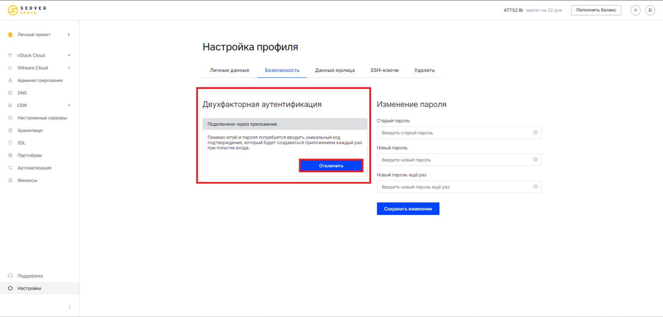Click the Отключить two-factor button
This screenshot has width=663, height=317.
point(331,166)
